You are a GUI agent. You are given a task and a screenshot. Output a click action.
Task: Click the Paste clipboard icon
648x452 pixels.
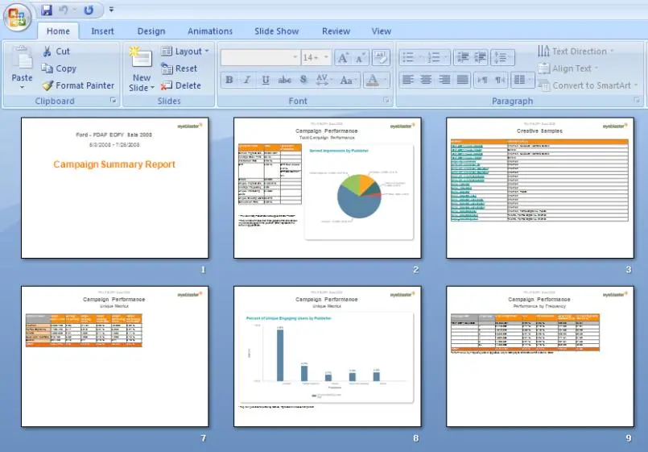[22, 61]
